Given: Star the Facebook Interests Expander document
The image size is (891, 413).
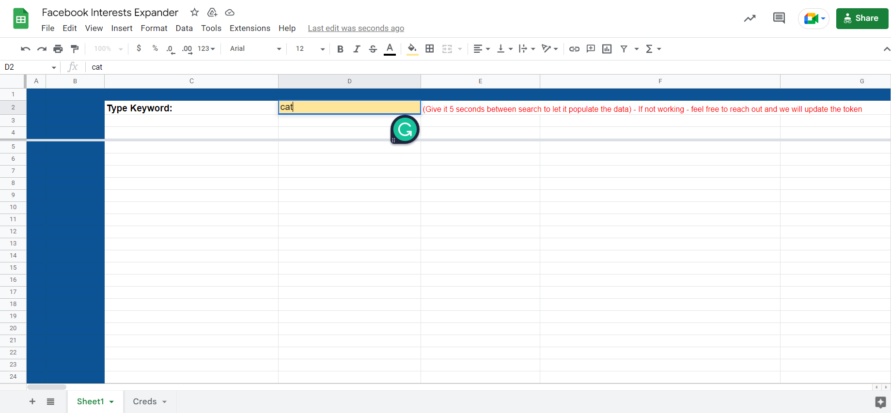Looking at the screenshot, I should point(194,13).
